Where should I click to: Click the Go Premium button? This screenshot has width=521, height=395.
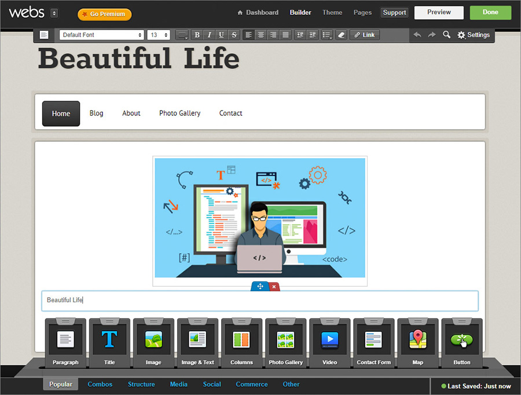105,14
